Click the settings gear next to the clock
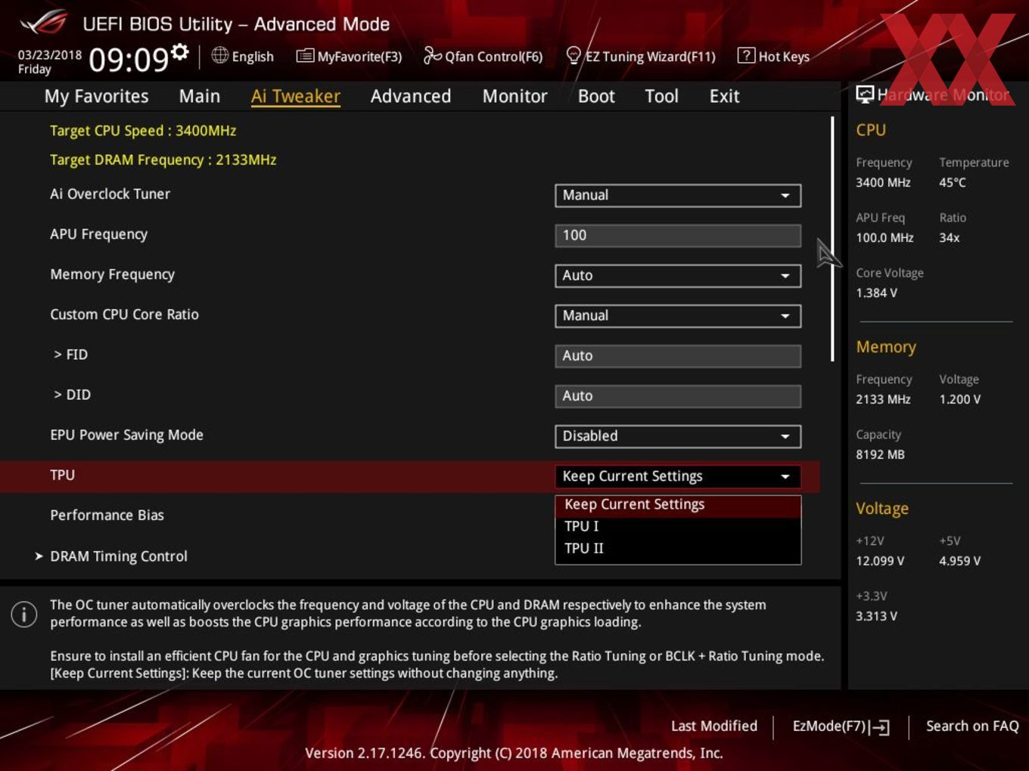This screenshot has width=1029, height=771. coord(179,52)
